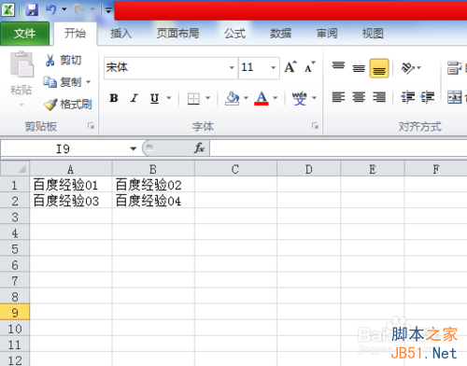
Task: Click the Name Box showing I9
Action: tap(64, 148)
